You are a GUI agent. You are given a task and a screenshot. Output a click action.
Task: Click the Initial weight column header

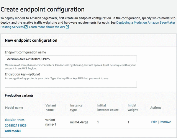[132, 108]
